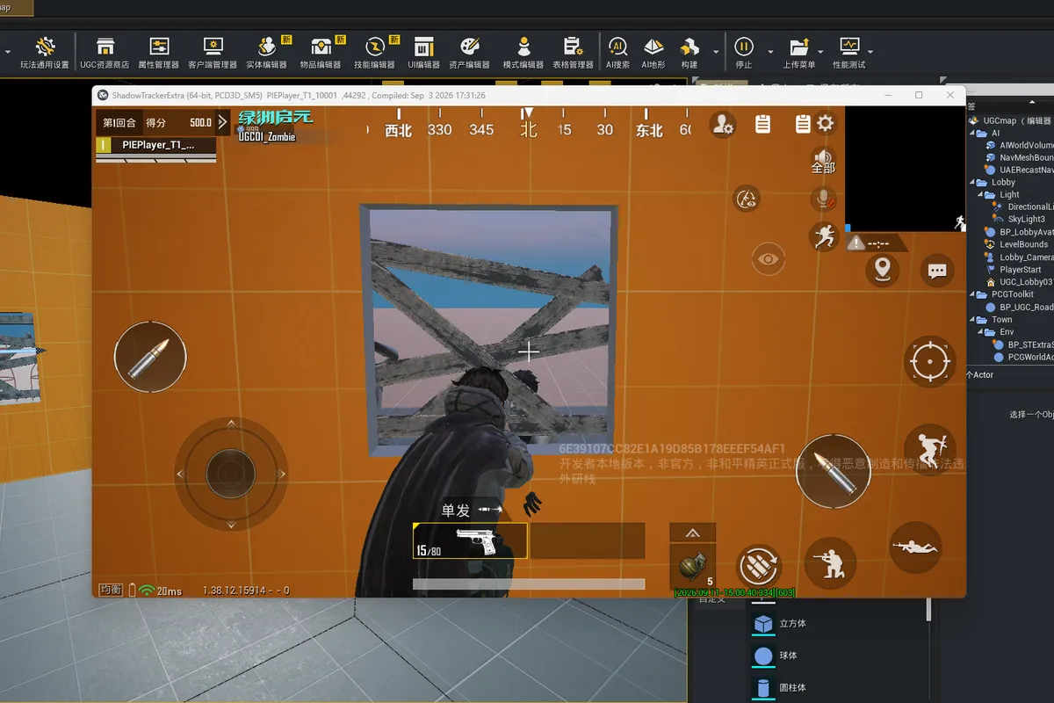The height and width of the screenshot is (703, 1054).
Task: Open the 模式编辑器 mode editor
Action: pos(523,53)
